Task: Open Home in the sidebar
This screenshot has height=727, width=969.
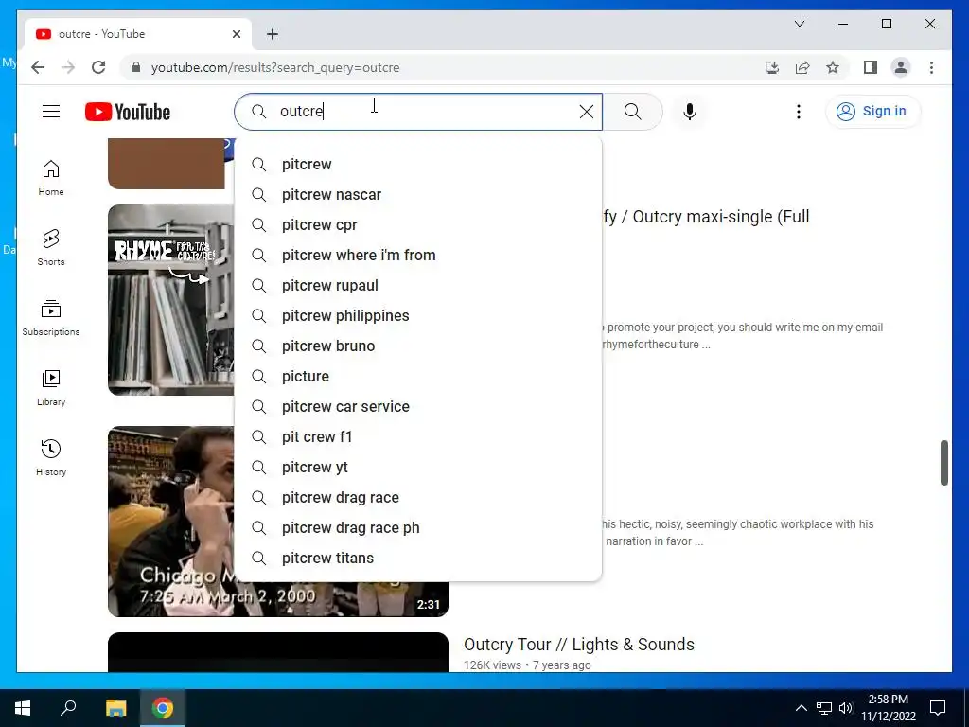Action: tap(51, 178)
